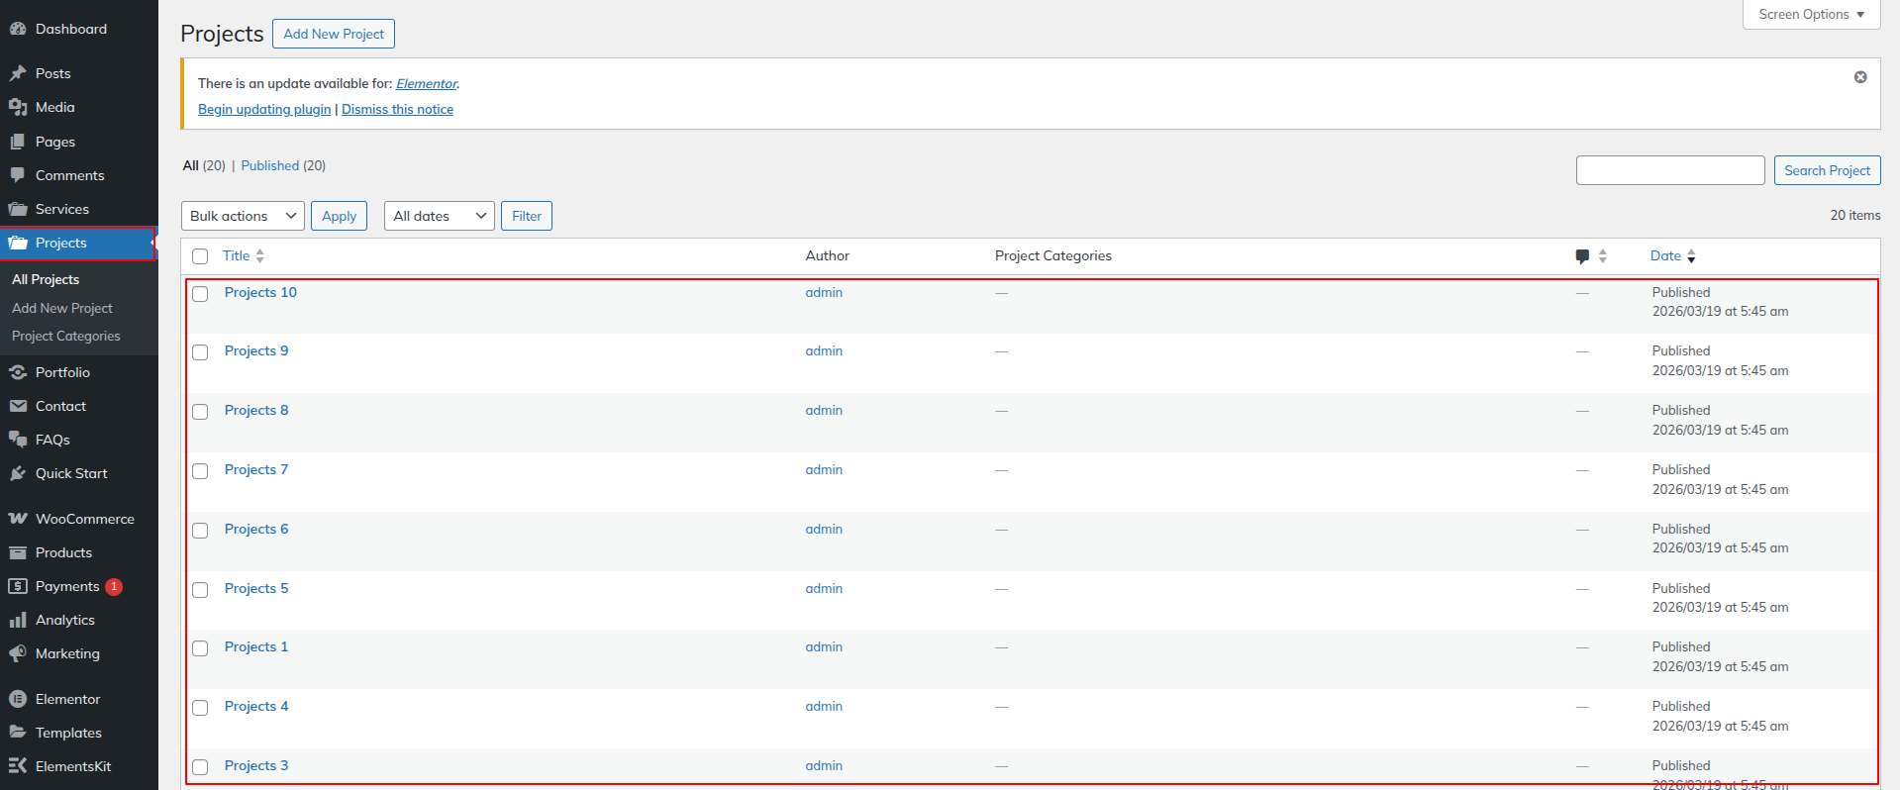The image size is (1900, 790).
Task: Click the Dashboard gauge icon in sidebar
Action: click(x=18, y=30)
